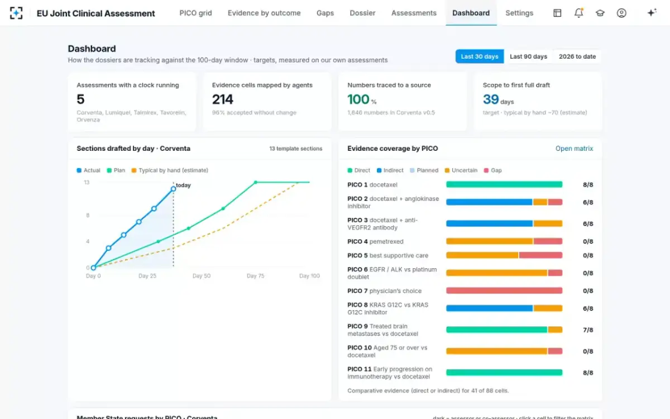The width and height of the screenshot is (670, 419).
Task: Toggle the Plan series legend
Action: tap(116, 170)
